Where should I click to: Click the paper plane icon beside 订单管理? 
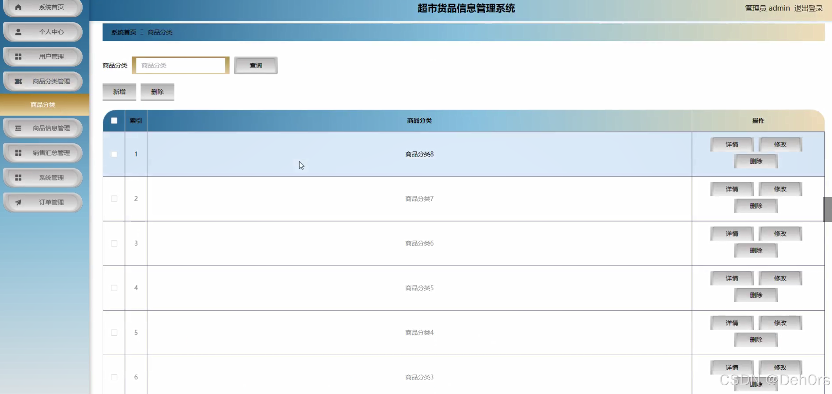[x=18, y=202]
